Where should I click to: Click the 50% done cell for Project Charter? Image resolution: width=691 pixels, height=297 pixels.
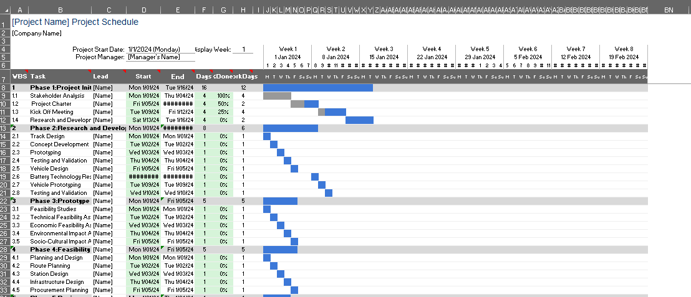click(x=223, y=104)
